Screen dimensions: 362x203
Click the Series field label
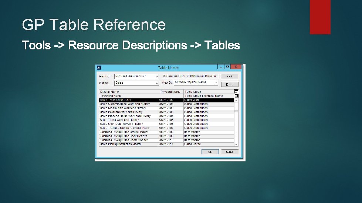click(104, 83)
